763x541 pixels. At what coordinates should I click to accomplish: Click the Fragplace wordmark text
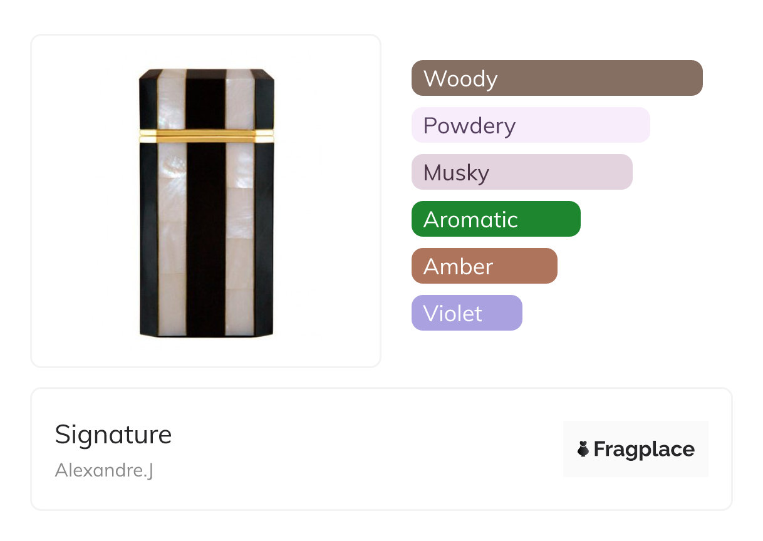click(x=644, y=449)
